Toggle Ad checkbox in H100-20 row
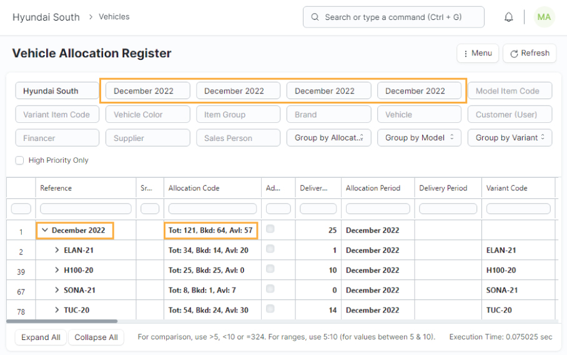This screenshot has height=355, width=567. (270, 269)
